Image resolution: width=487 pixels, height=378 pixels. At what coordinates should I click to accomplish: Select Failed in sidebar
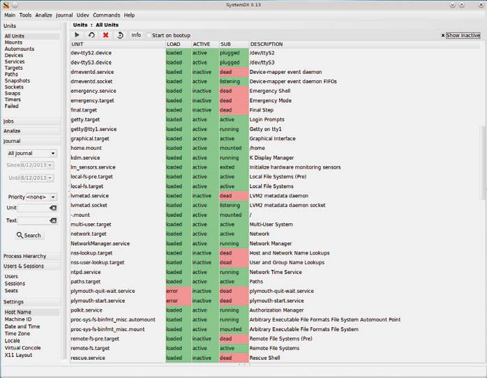pos(11,106)
